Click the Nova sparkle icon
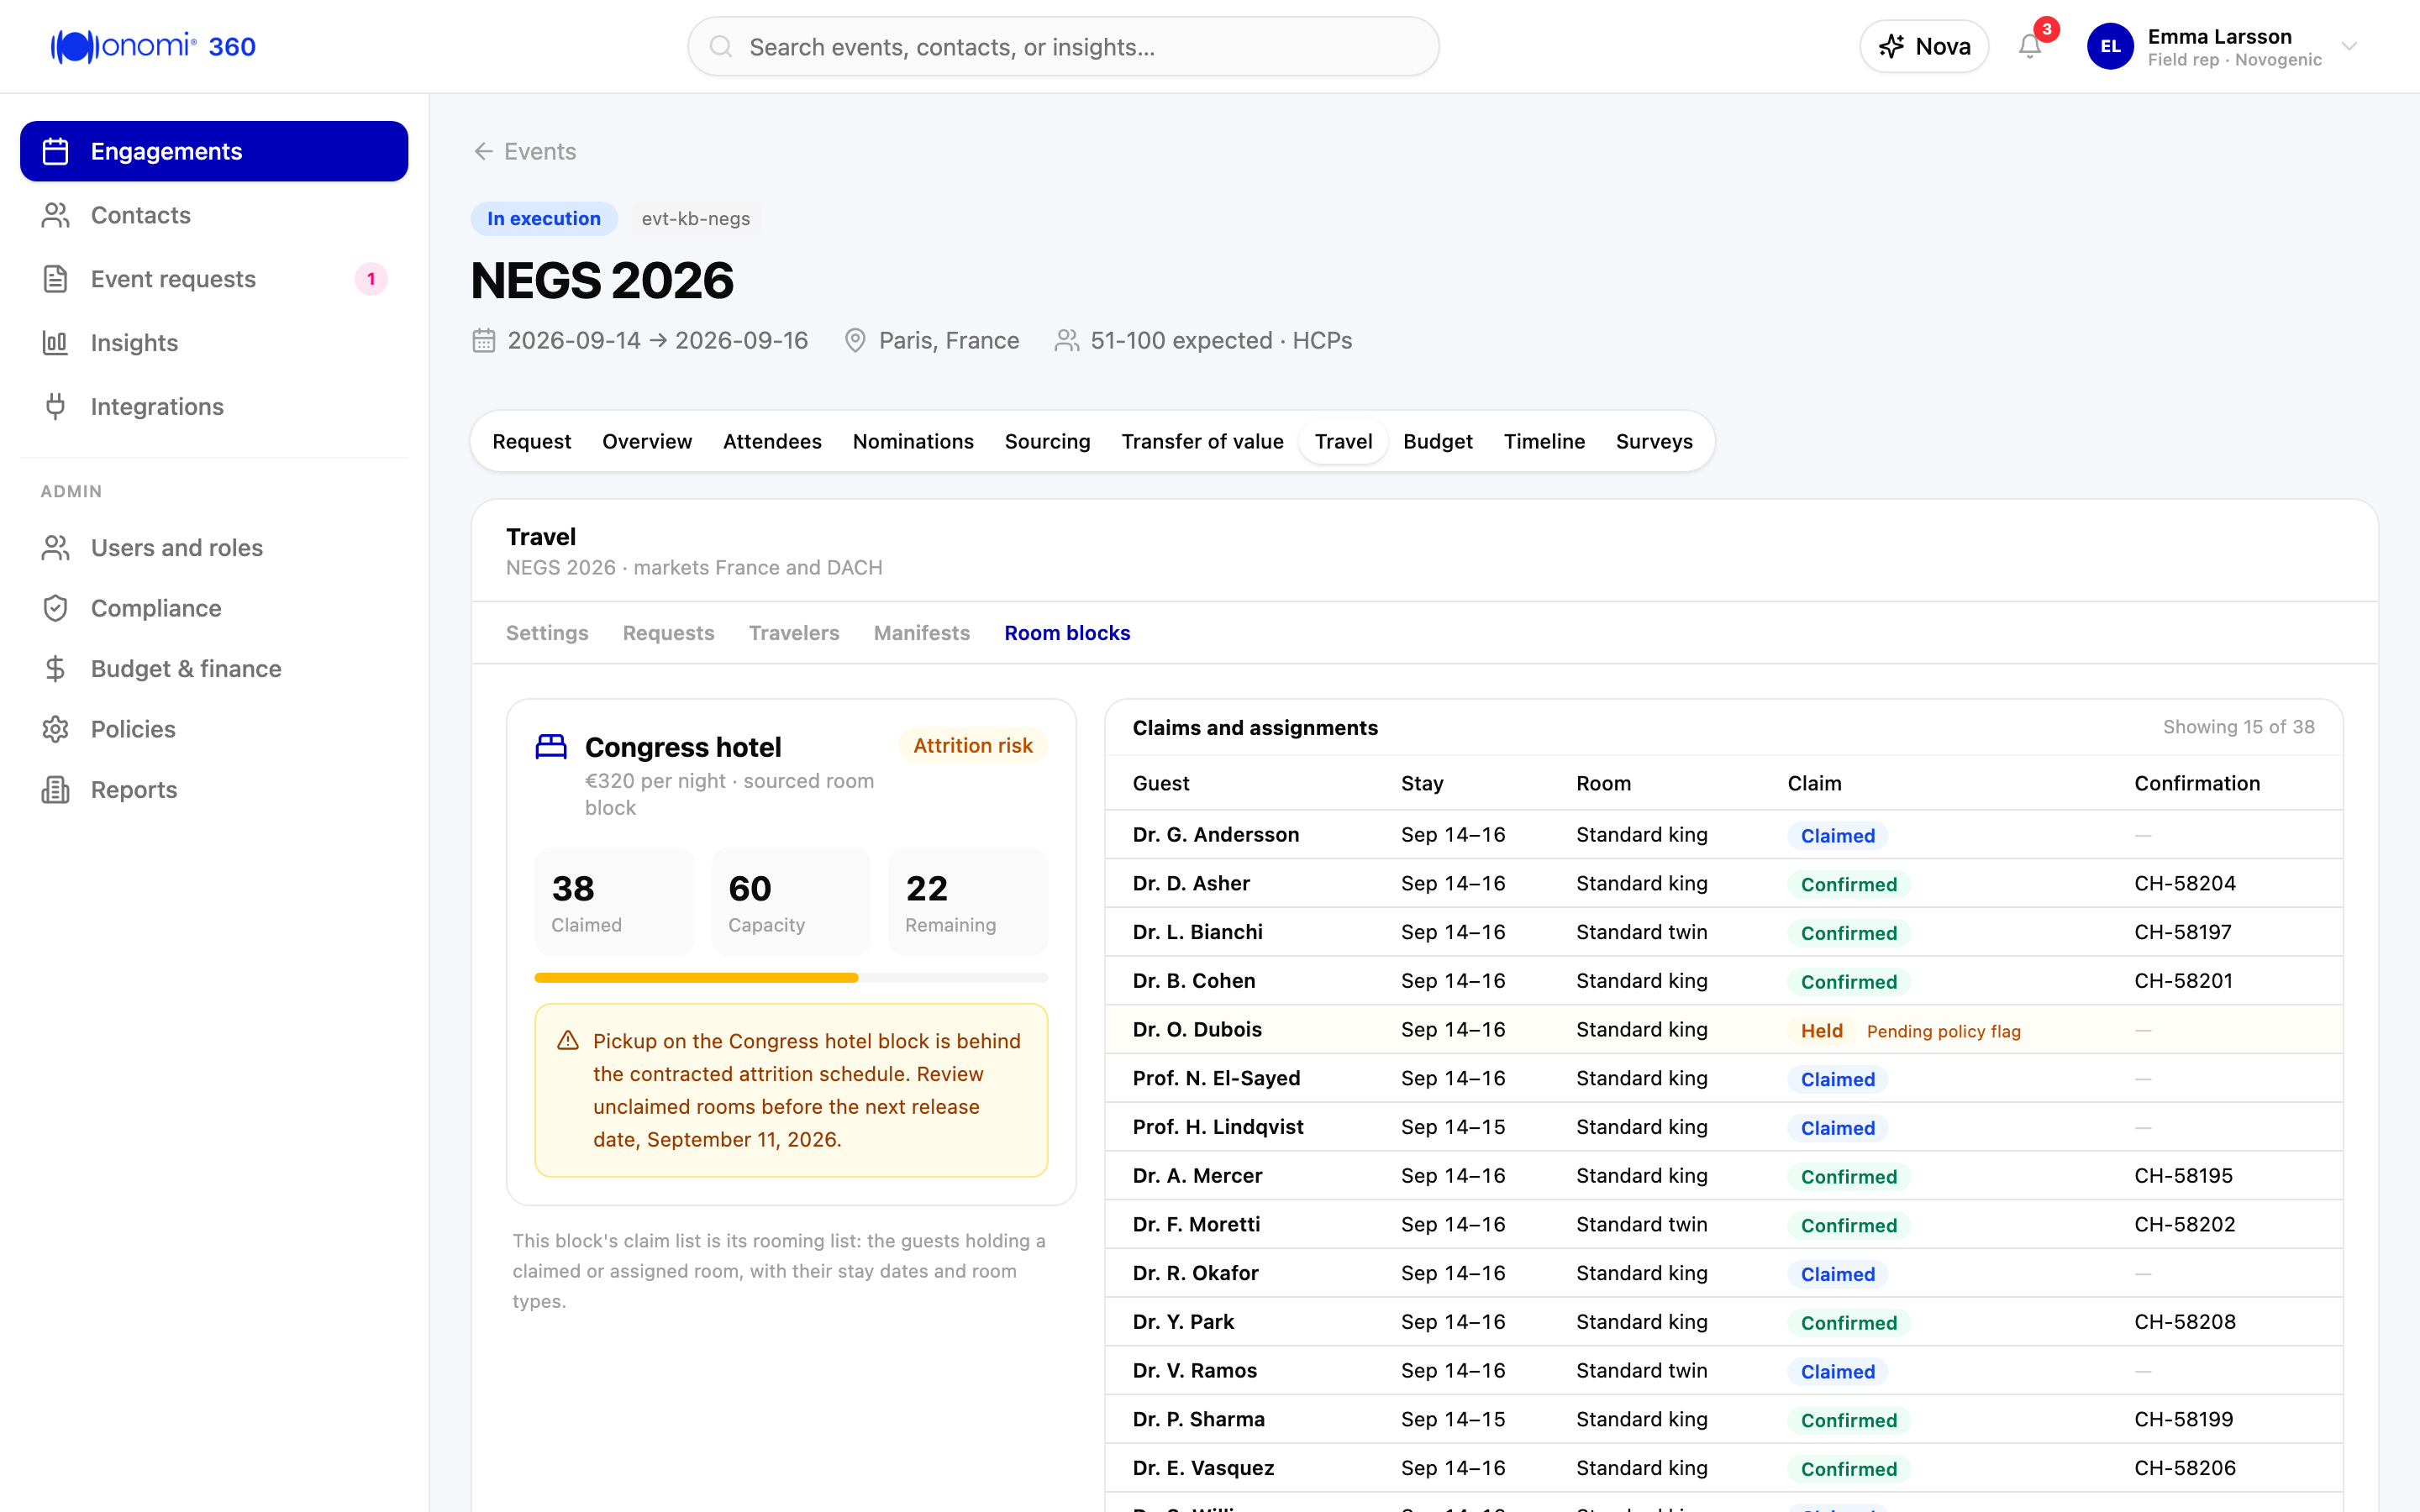2420x1512 pixels. point(1890,47)
